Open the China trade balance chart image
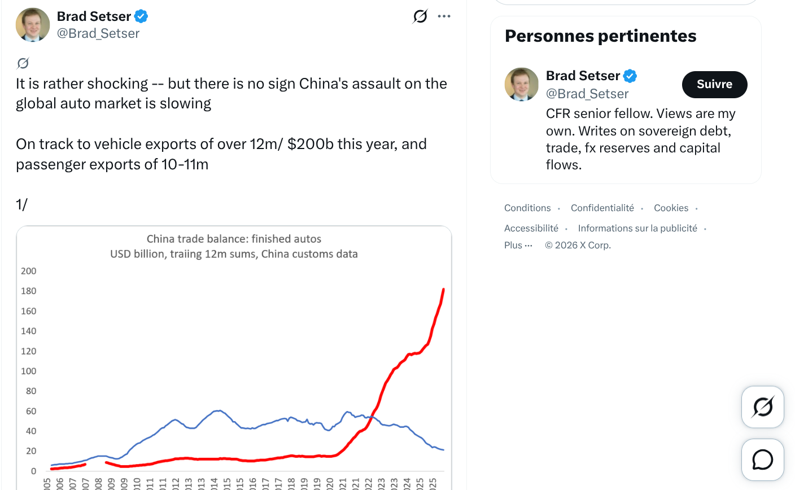This screenshot has height=490, width=795. [x=234, y=358]
